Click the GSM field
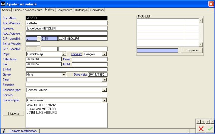The width and height of the screenshot is (215, 134). tap(90, 64)
